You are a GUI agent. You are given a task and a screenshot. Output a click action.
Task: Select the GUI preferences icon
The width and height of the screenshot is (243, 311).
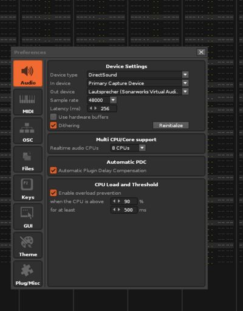[x=28, y=217]
